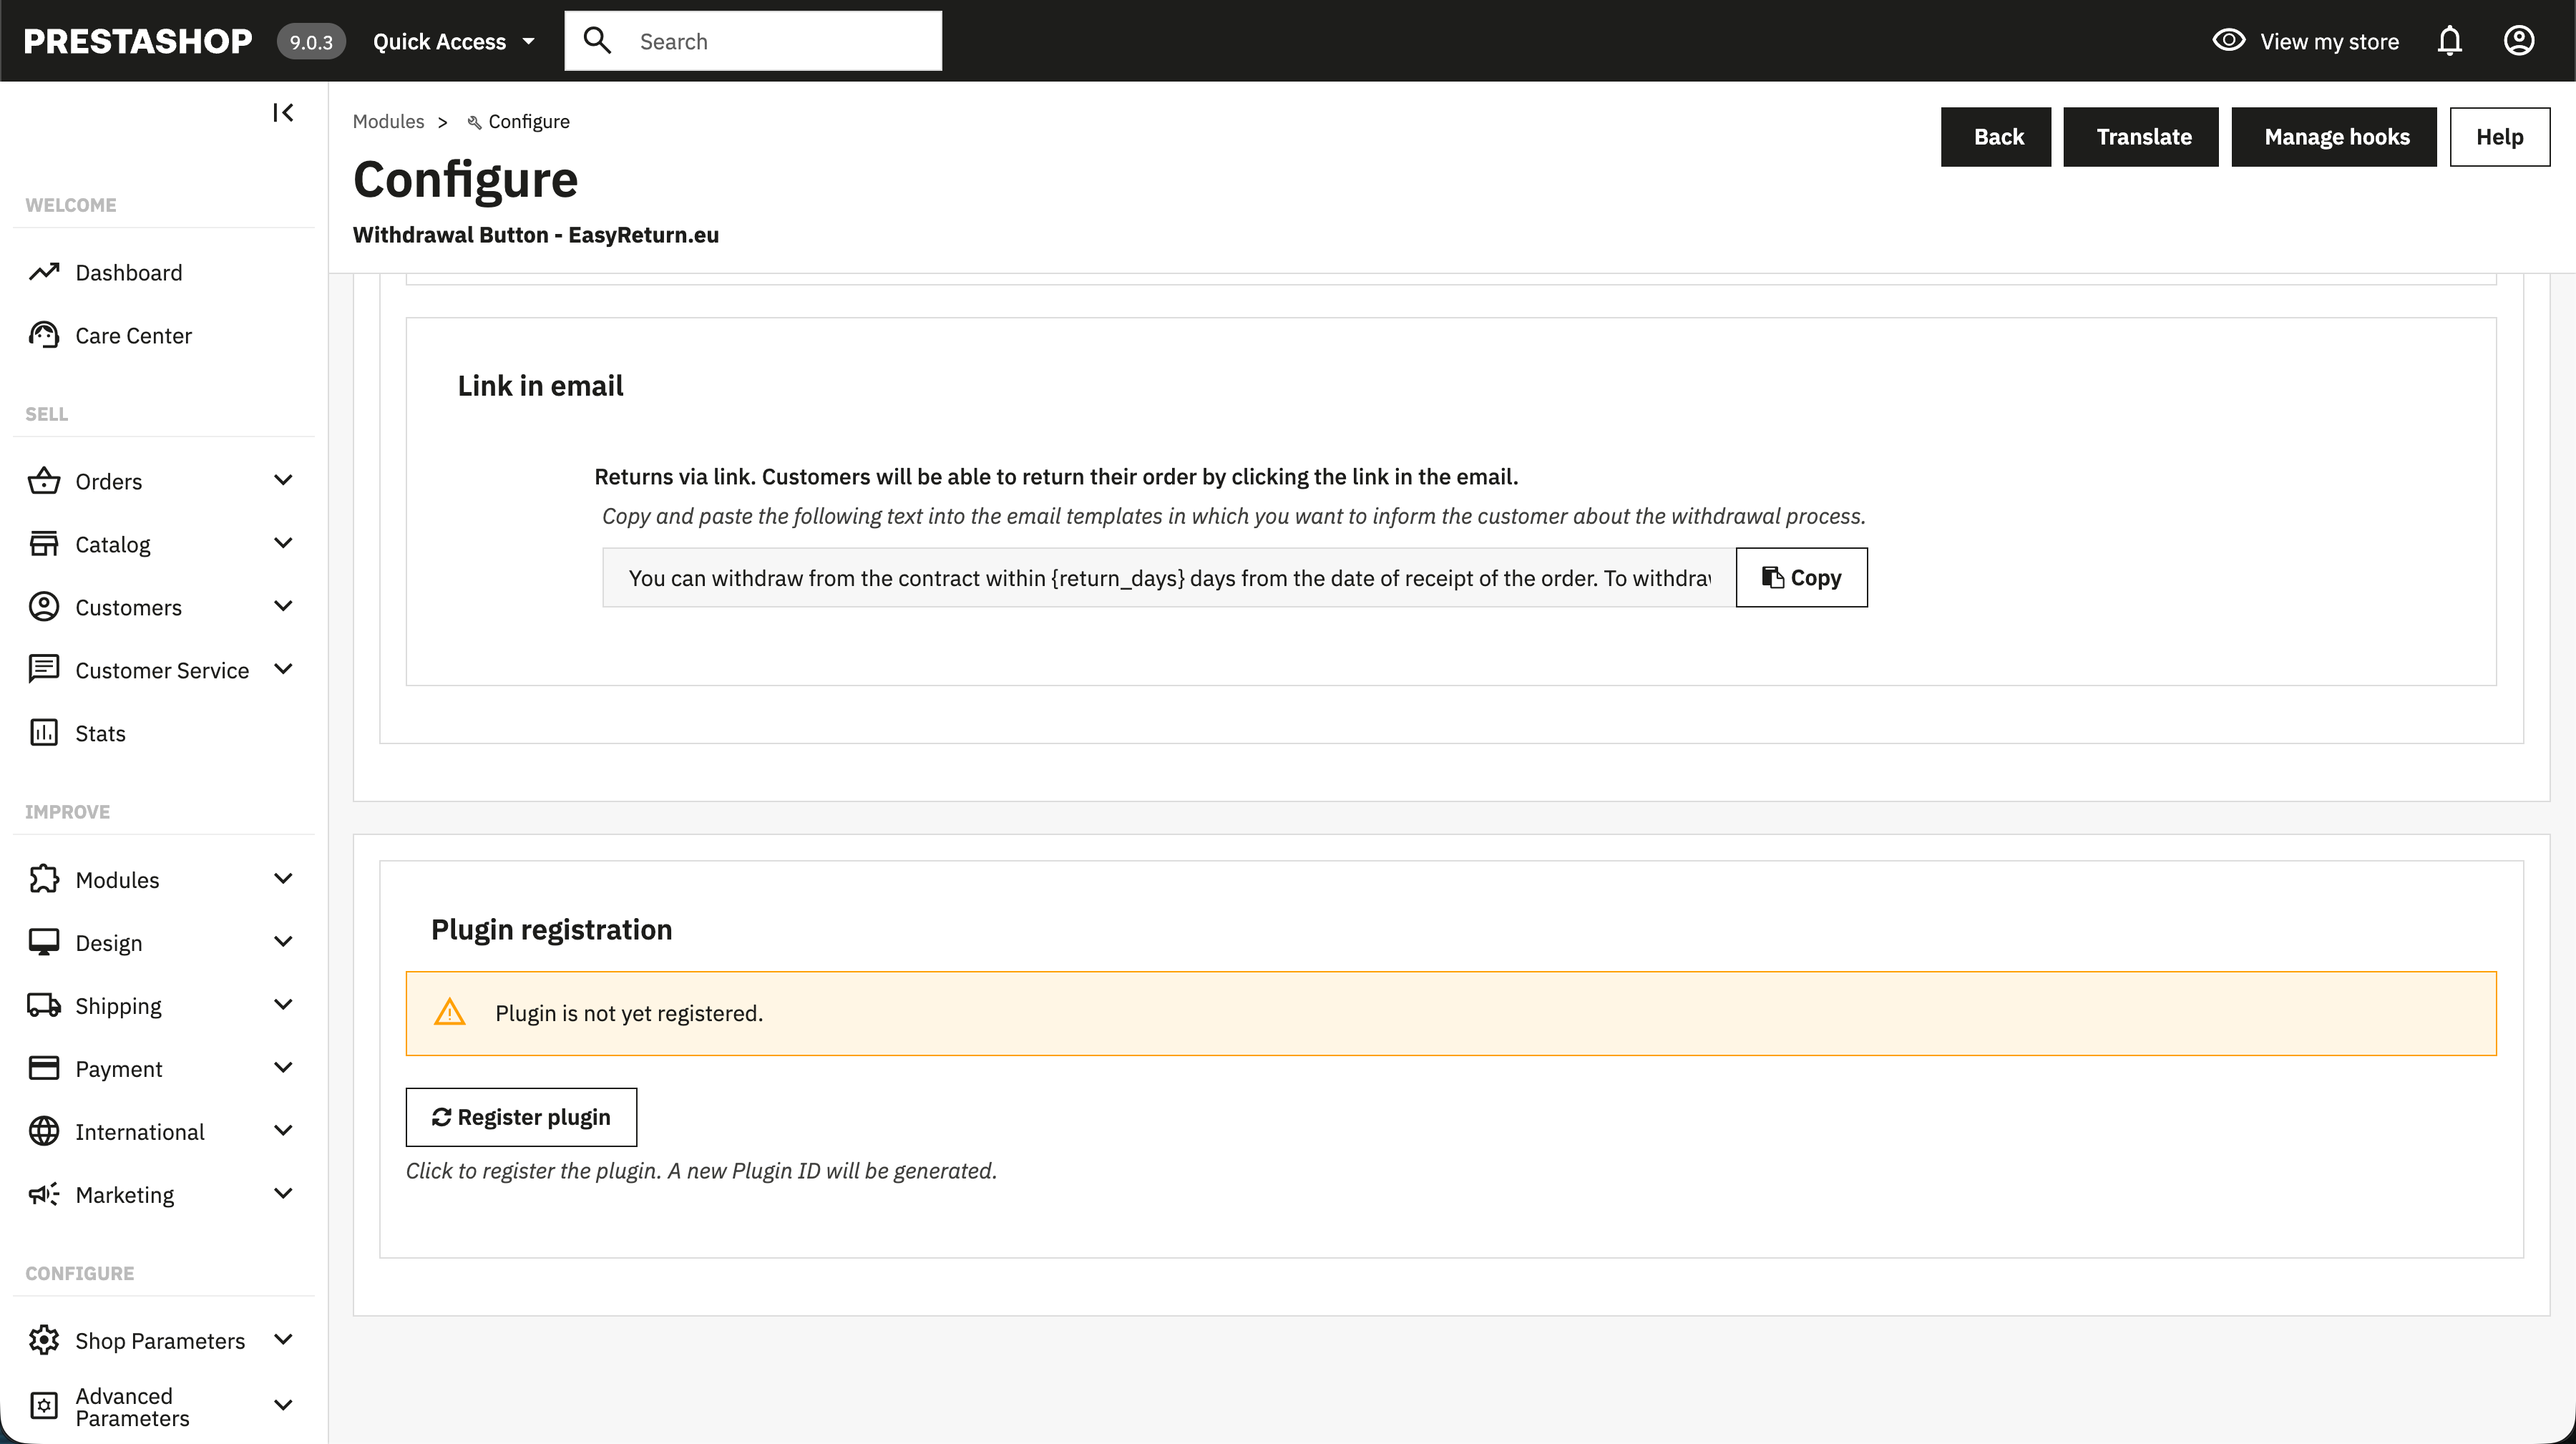
Task: Expand the Orders submenu chevron
Action: pyautogui.click(x=283, y=480)
